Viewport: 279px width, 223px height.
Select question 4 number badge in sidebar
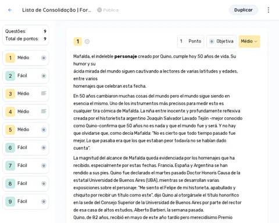click(x=10, y=111)
